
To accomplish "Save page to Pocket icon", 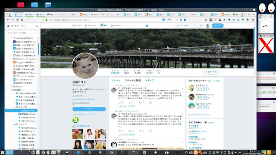I will (181, 20).
